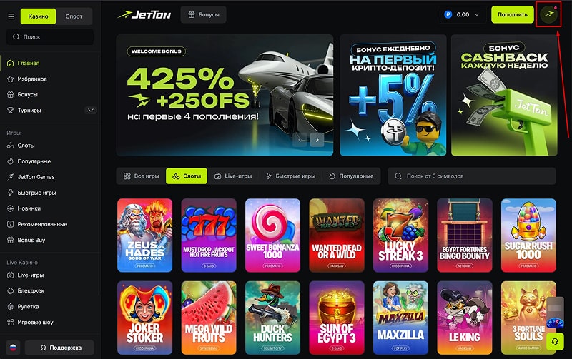This screenshot has width=572, height=359.
Task: Advance banner with the next arrow
Action: (x=317, y=139)
